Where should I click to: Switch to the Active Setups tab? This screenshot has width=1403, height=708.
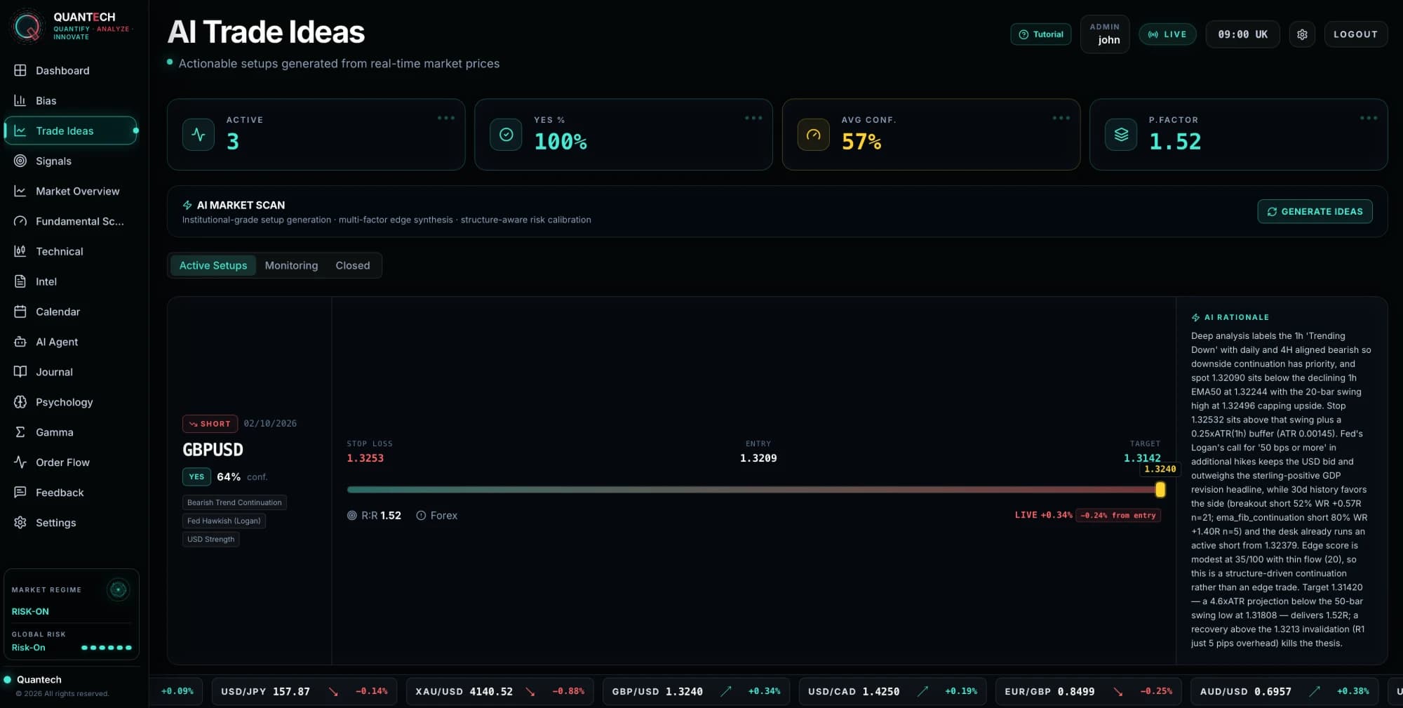tap(213, 265)
